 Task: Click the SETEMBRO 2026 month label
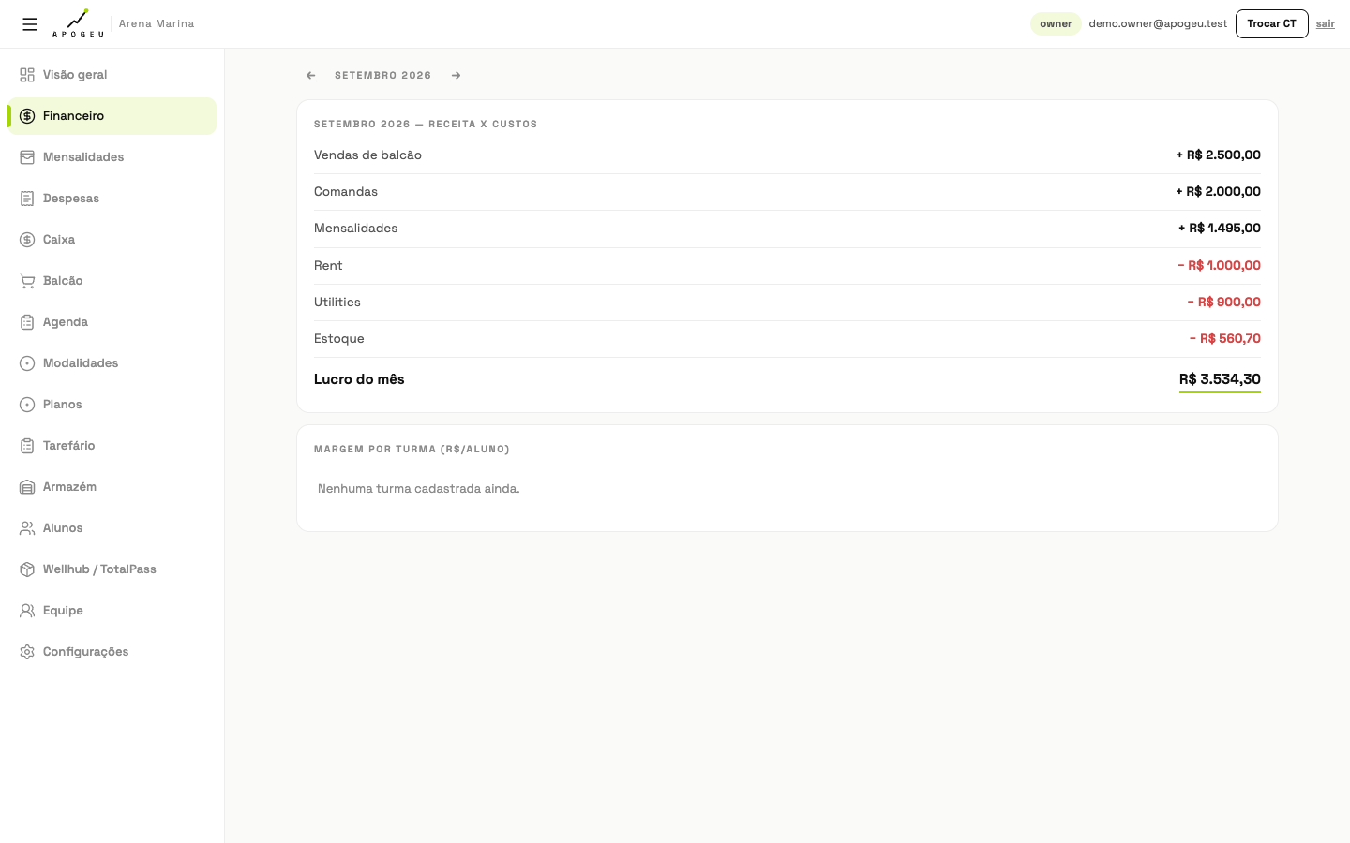pyautogui.click(x=382, y=76)
